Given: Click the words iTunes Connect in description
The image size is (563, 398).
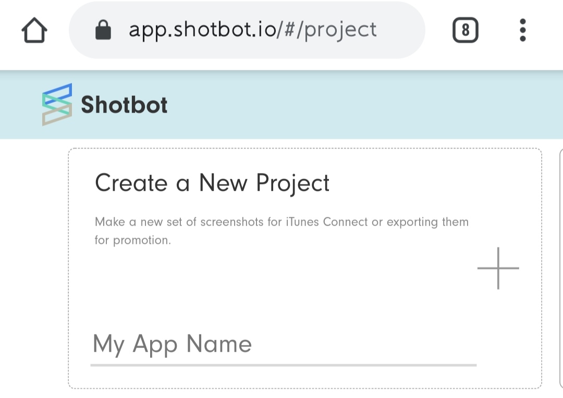Looking at the screenshot, I should pos(327,222).
